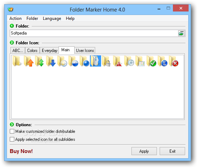The image size is (198, 168).
Task: Follow the Buy Now! link
Action: (21, 151)
